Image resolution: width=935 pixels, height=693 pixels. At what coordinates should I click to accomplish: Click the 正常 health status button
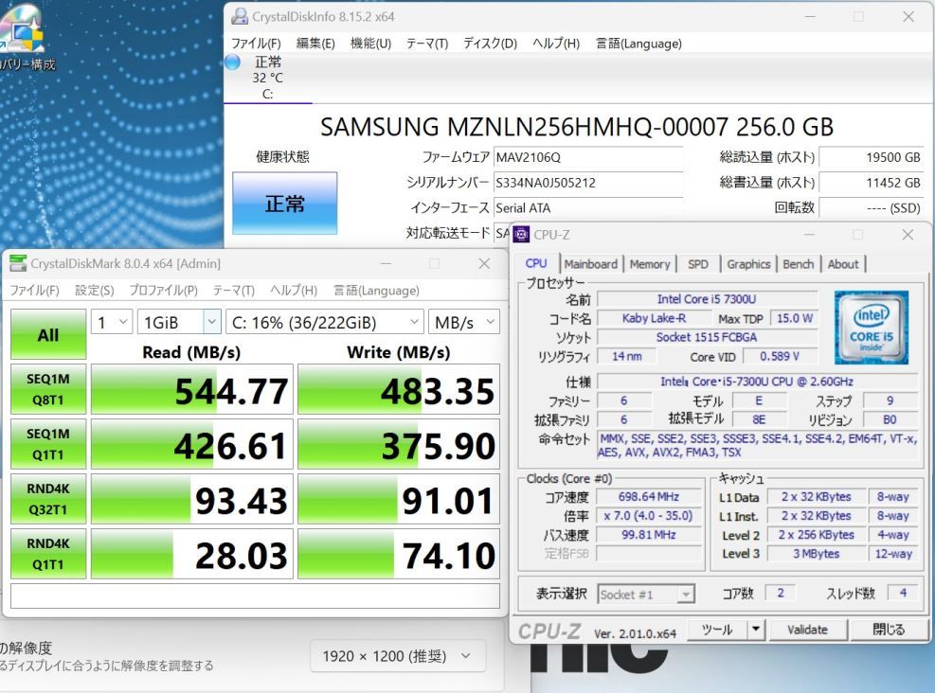pyautogui.click(x=284, y=204)
